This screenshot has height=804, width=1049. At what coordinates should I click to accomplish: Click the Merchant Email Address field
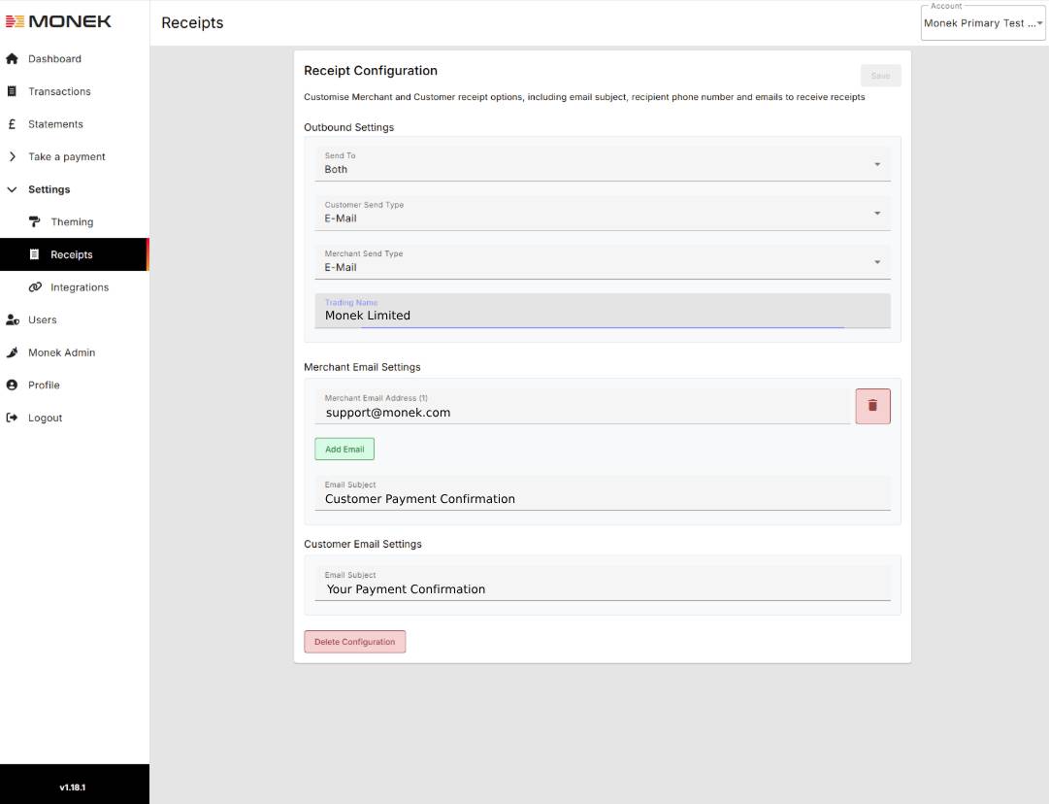582,406
